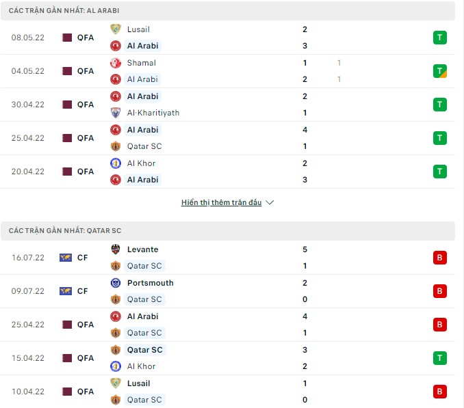
Task: Click the green T badge for 08.05.22 match
Action: pyautogui.click(x=440, y=38)
